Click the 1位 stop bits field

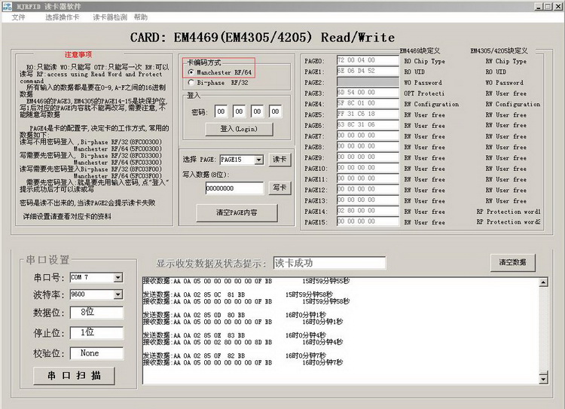pos(96,333)
